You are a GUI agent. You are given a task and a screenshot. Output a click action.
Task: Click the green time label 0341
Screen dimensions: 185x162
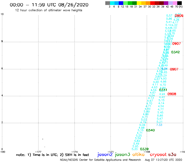[x=163, y=90]
